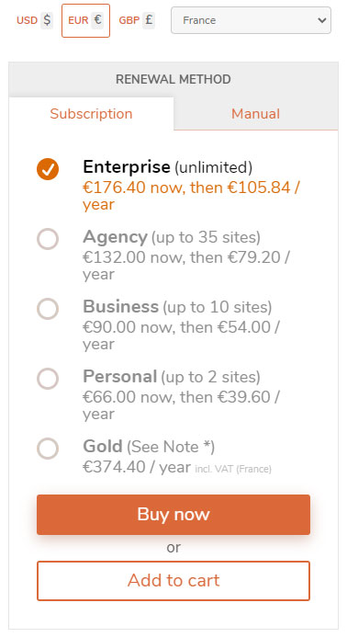This screenshot has height=637, width=347.
Task: Click the country dropdown chevron arrow
Action: click(322, 20)
